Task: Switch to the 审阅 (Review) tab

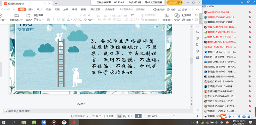Action: point(75,10)
